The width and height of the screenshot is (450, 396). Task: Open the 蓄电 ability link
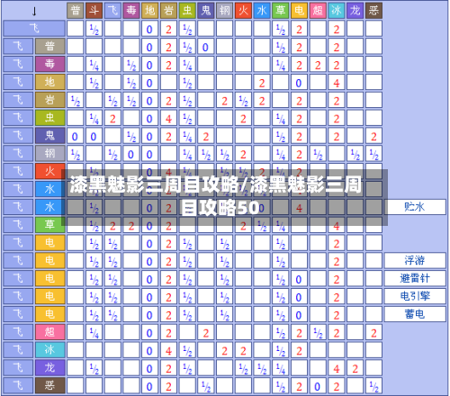pos(415,314)
